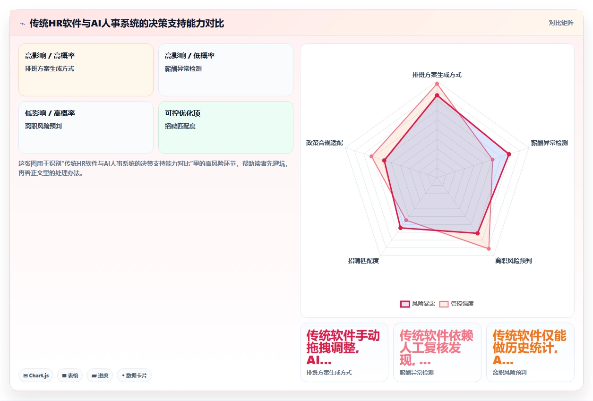
Task: Click the 离职风险预判 radar axis label
Action: tap(514, 261)
